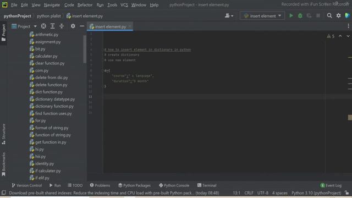
Task: Click the 13:1 line column indicator
Action: tap(237, 193)
